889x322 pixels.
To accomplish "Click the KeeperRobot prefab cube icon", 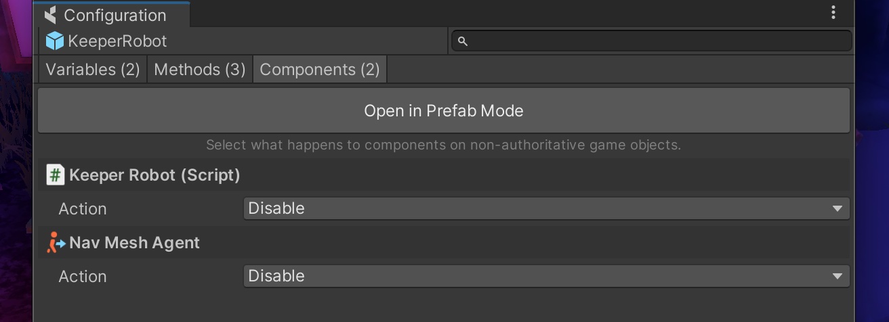I will pyautogui.click(x=54, y=41).
